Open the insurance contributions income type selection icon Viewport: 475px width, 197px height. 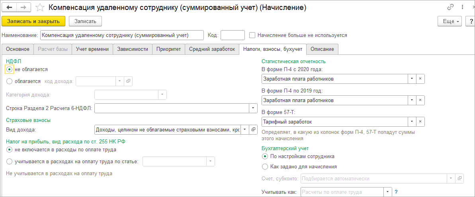pos(254,130)
